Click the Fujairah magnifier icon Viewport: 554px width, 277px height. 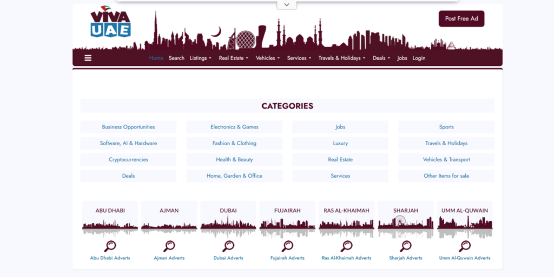click(x=287, y=246)
